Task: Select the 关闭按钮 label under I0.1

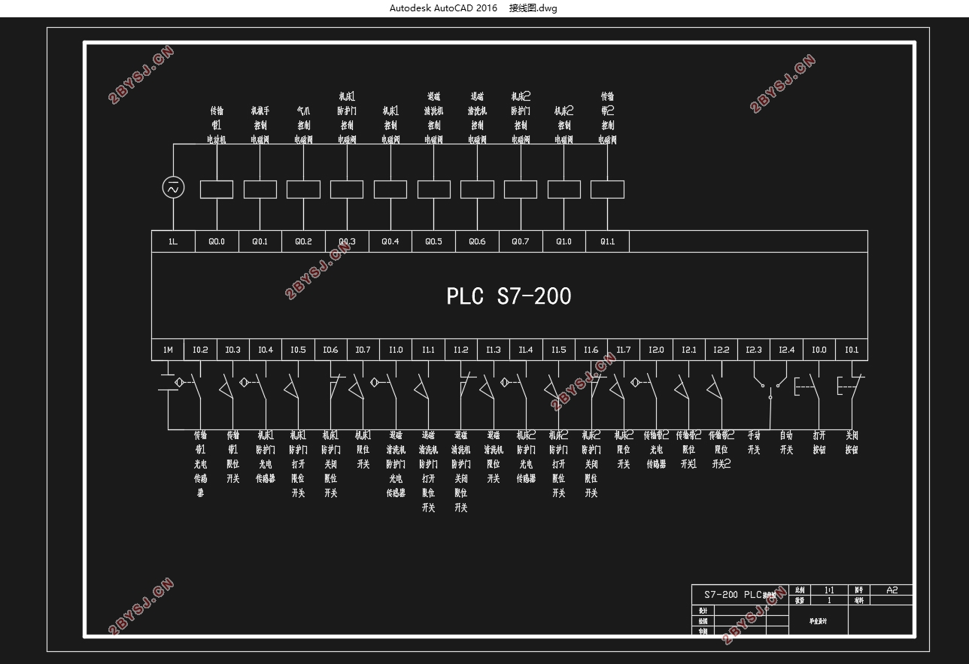Action: tap(852, 442)
